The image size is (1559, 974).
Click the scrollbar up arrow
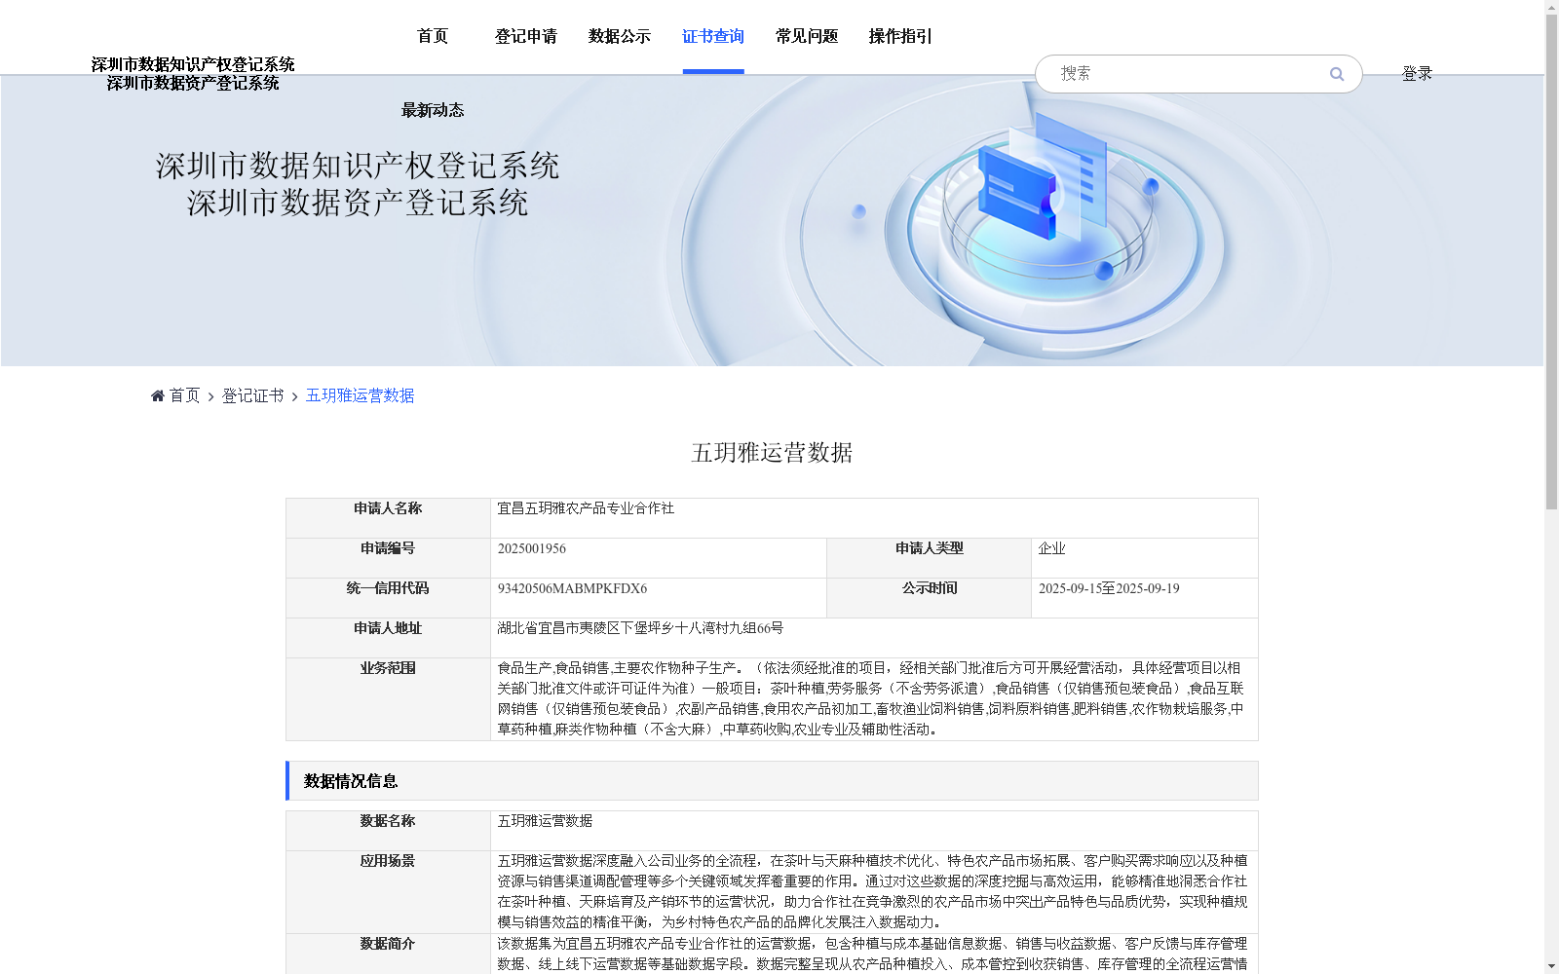[x=1551, y=8]
